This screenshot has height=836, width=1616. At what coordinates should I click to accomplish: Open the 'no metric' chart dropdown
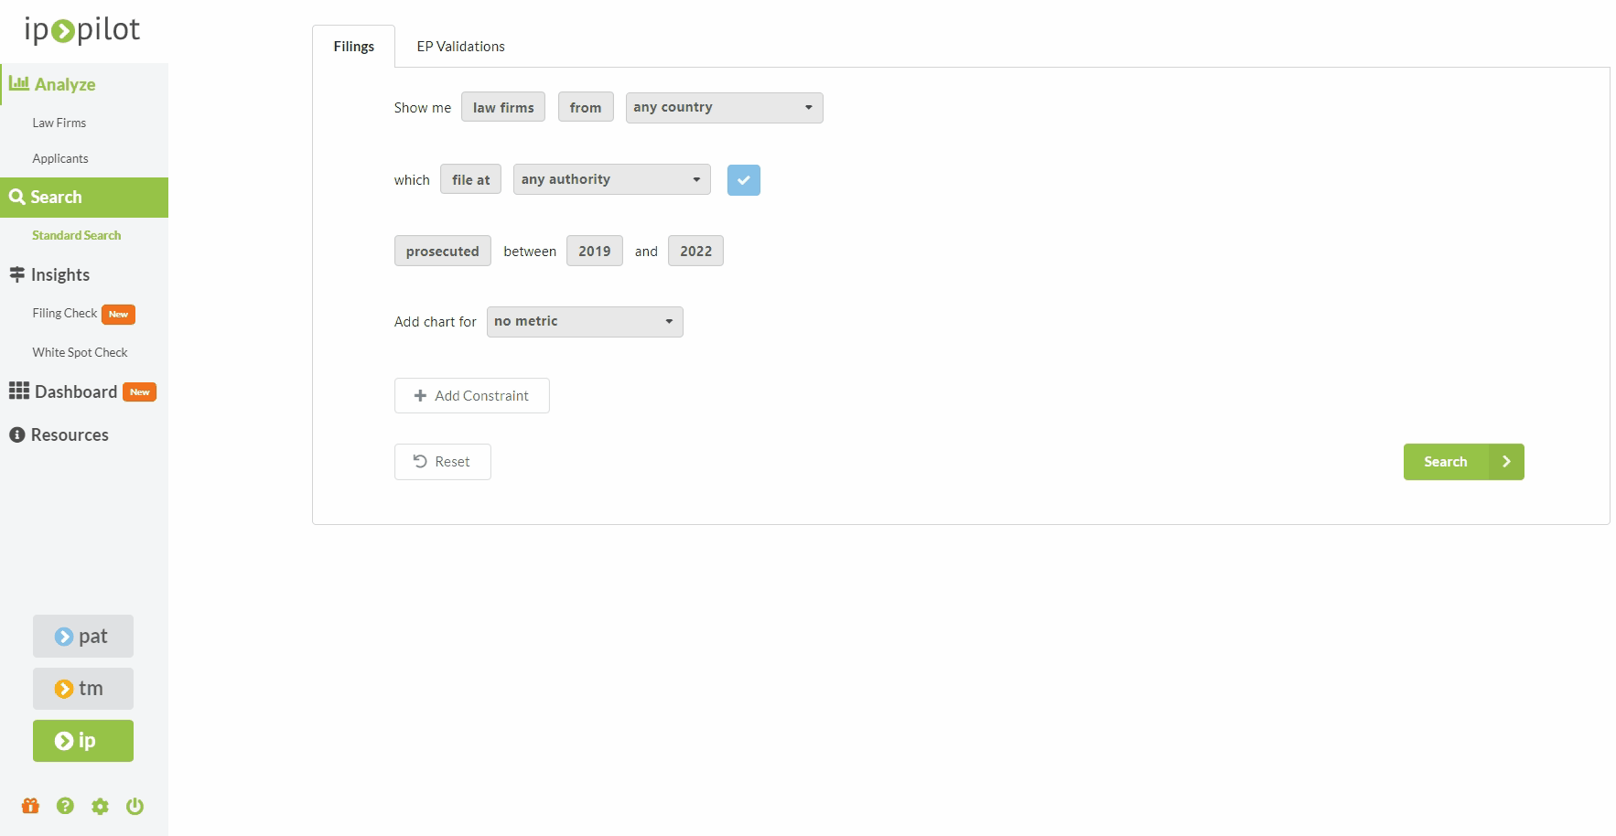(x=585, y=322)
